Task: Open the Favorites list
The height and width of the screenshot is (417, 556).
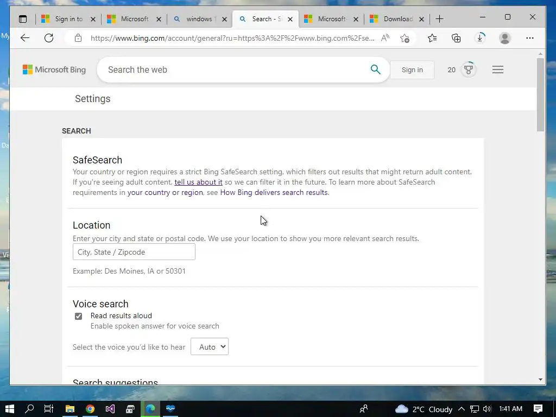Action: [x=432, y=38]
